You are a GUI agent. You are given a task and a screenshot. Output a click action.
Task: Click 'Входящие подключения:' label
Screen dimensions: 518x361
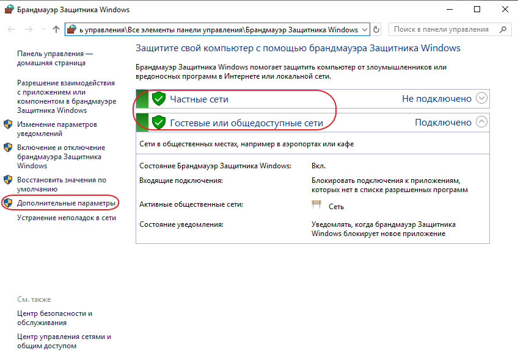(181, 180)
